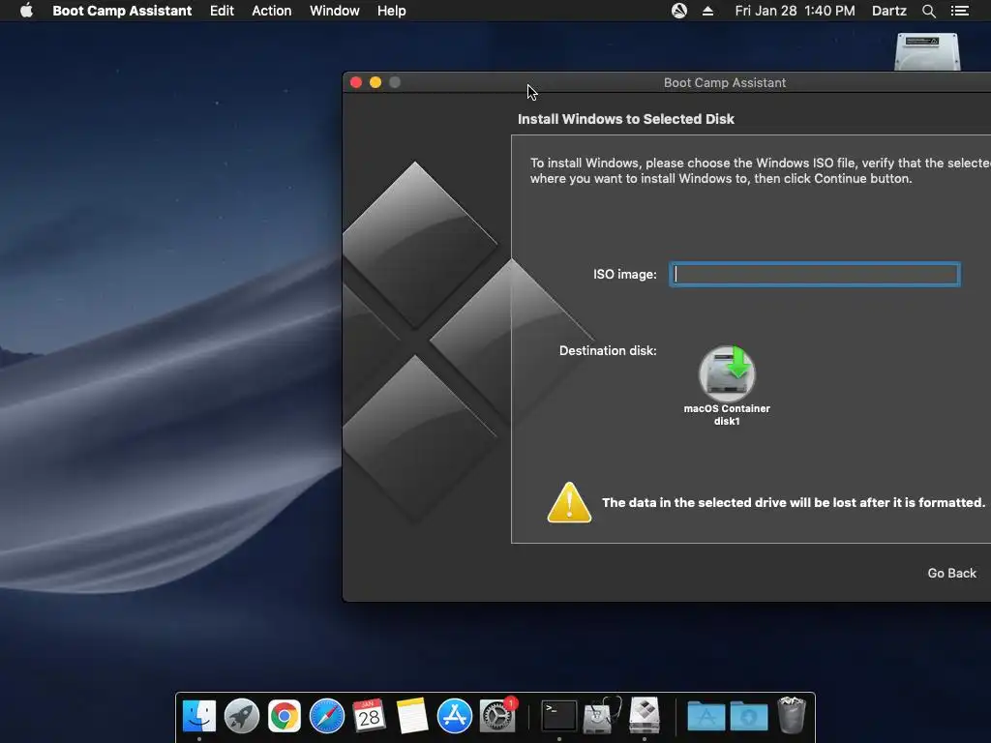
Task: Click the data-loss warning message text
Action: click(794, 502)
